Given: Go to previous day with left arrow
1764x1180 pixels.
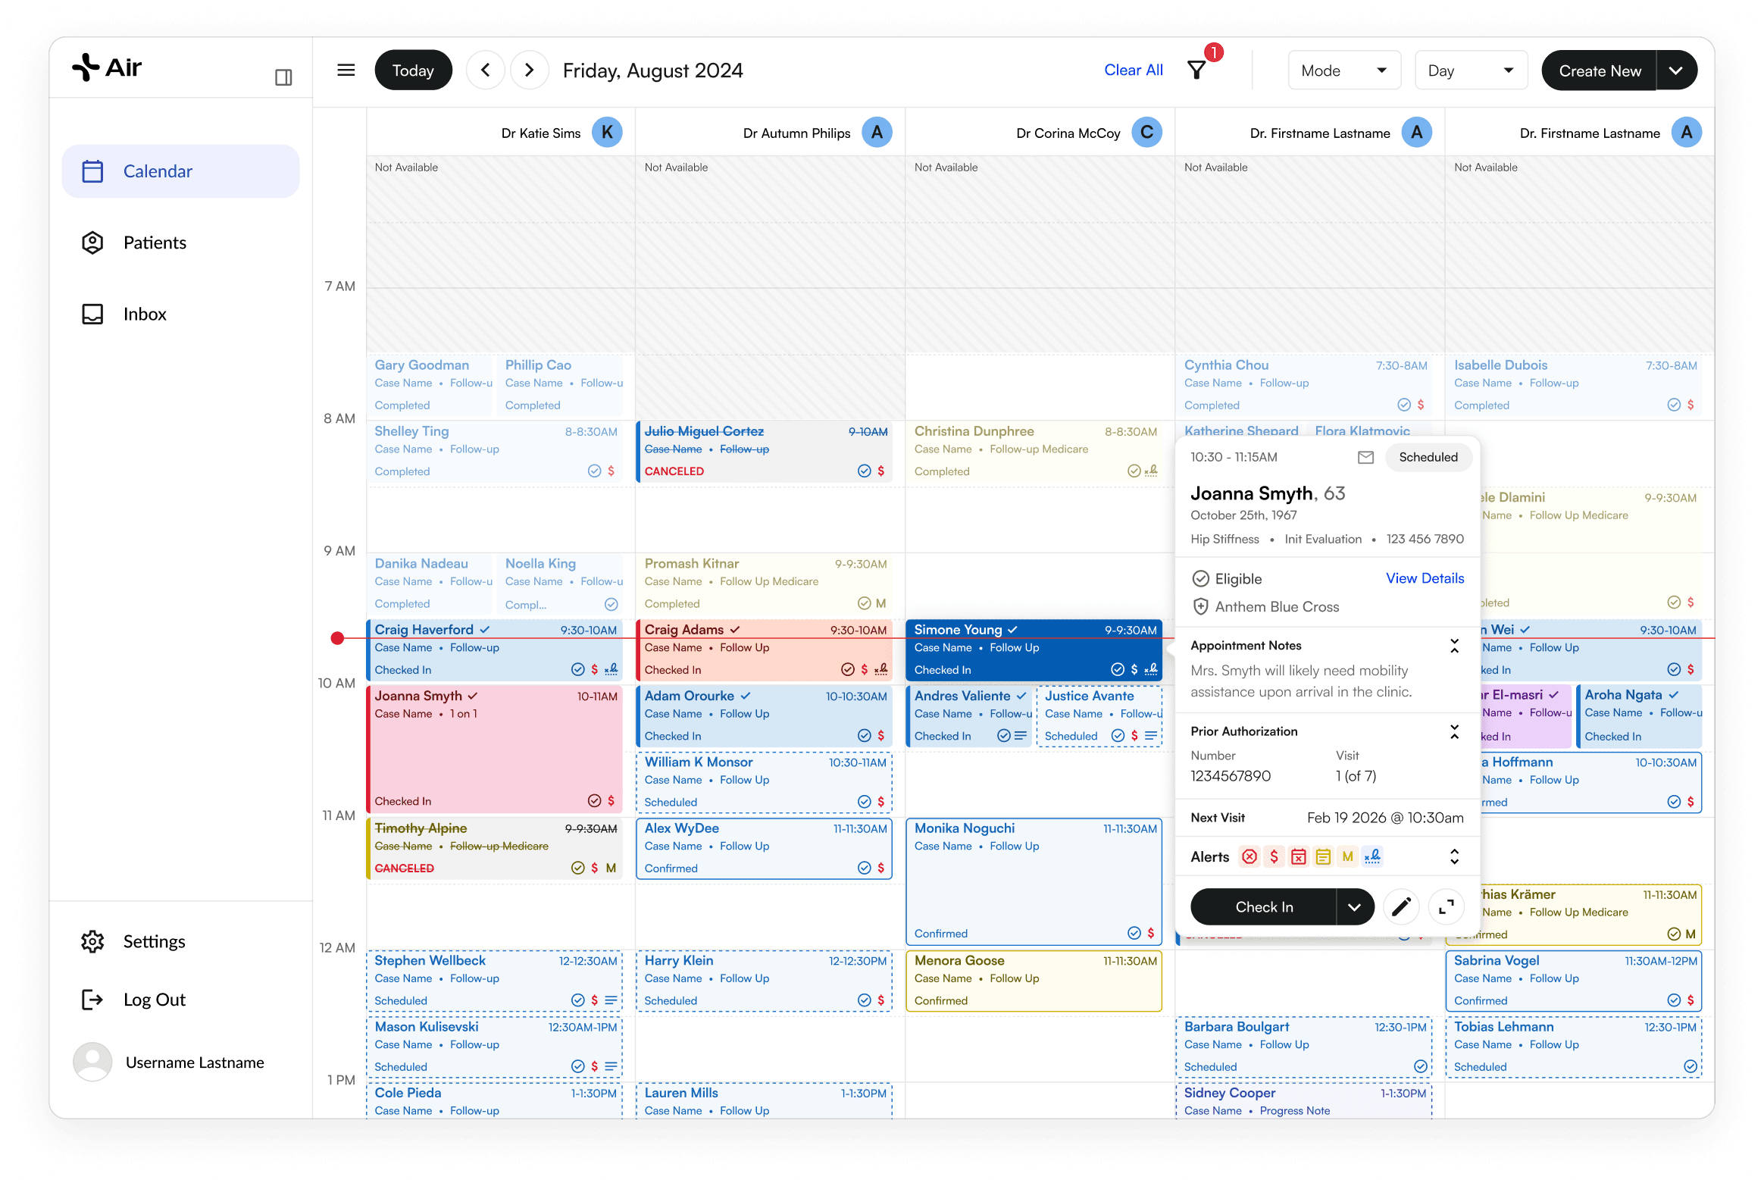Looking at the screenshot, I should [x=486, y=70].
